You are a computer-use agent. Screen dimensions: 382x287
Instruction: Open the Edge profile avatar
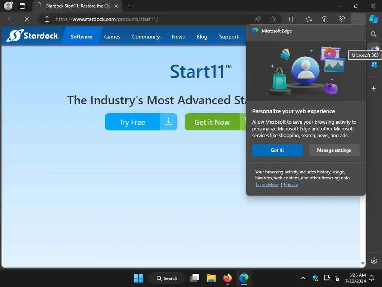click(x=8, y=6)
